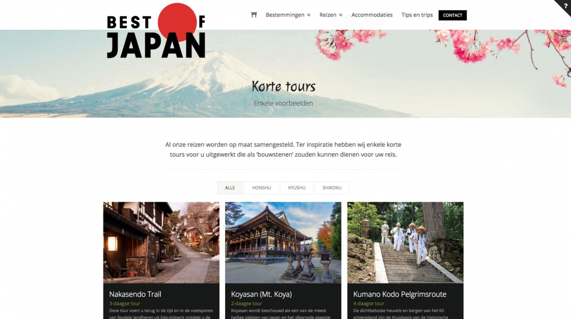
Task: Click the 'Korte tours' heading
Action: (283, 86)
